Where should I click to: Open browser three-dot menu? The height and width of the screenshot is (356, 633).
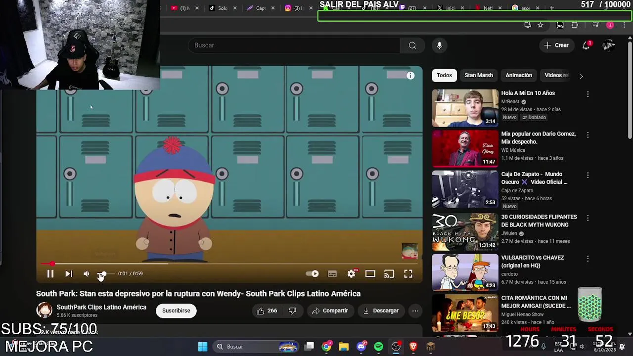[x=624, y=25]
